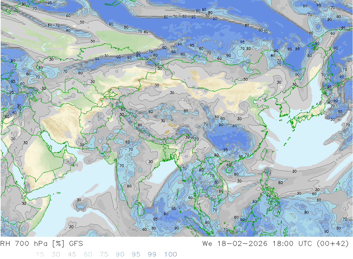Select the legend value 75

pyautogui.click(x=104, y=254)
